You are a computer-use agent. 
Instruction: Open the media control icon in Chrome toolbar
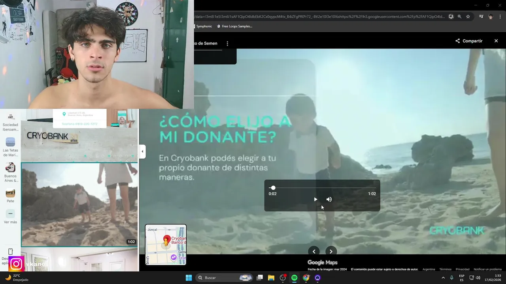point(481,17)
